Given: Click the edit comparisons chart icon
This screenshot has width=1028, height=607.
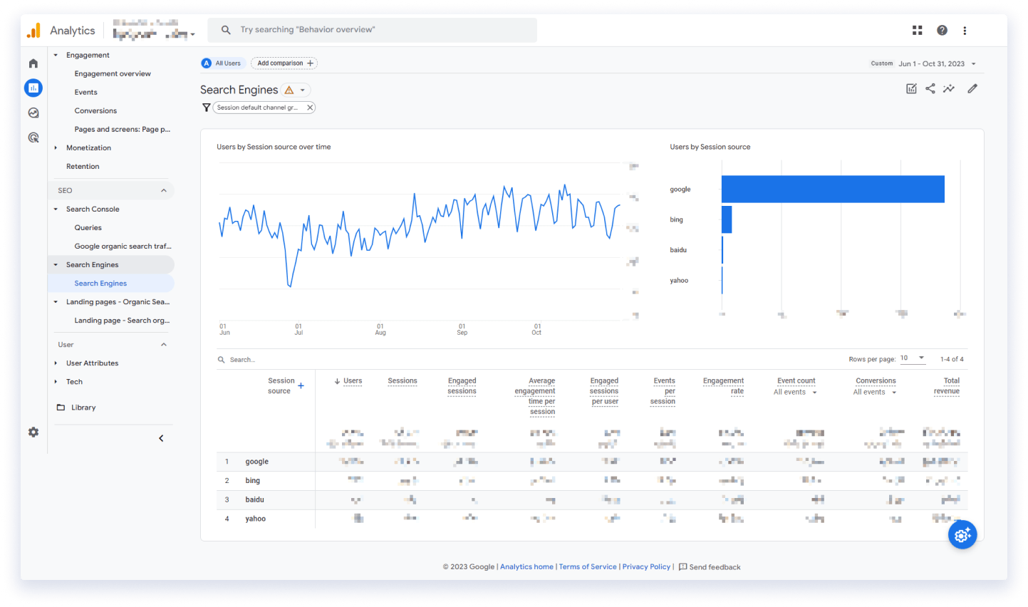Looking at the screenshot, I should [x=911, y=88].
